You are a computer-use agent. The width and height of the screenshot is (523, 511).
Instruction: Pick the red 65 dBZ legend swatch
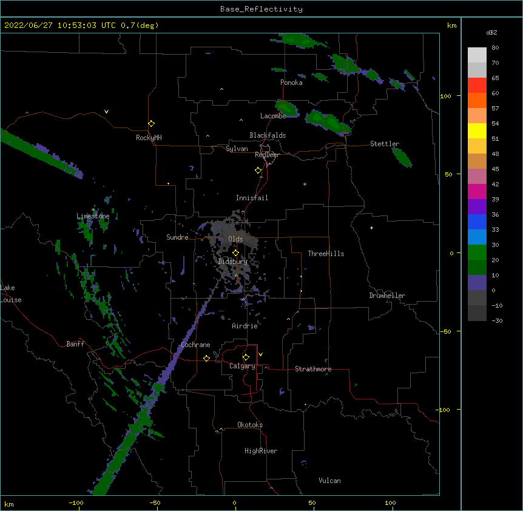477,85
